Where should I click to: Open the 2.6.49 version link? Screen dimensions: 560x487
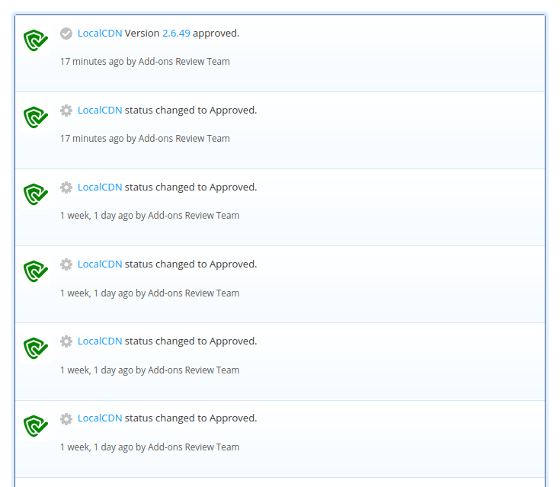point(177,34)
